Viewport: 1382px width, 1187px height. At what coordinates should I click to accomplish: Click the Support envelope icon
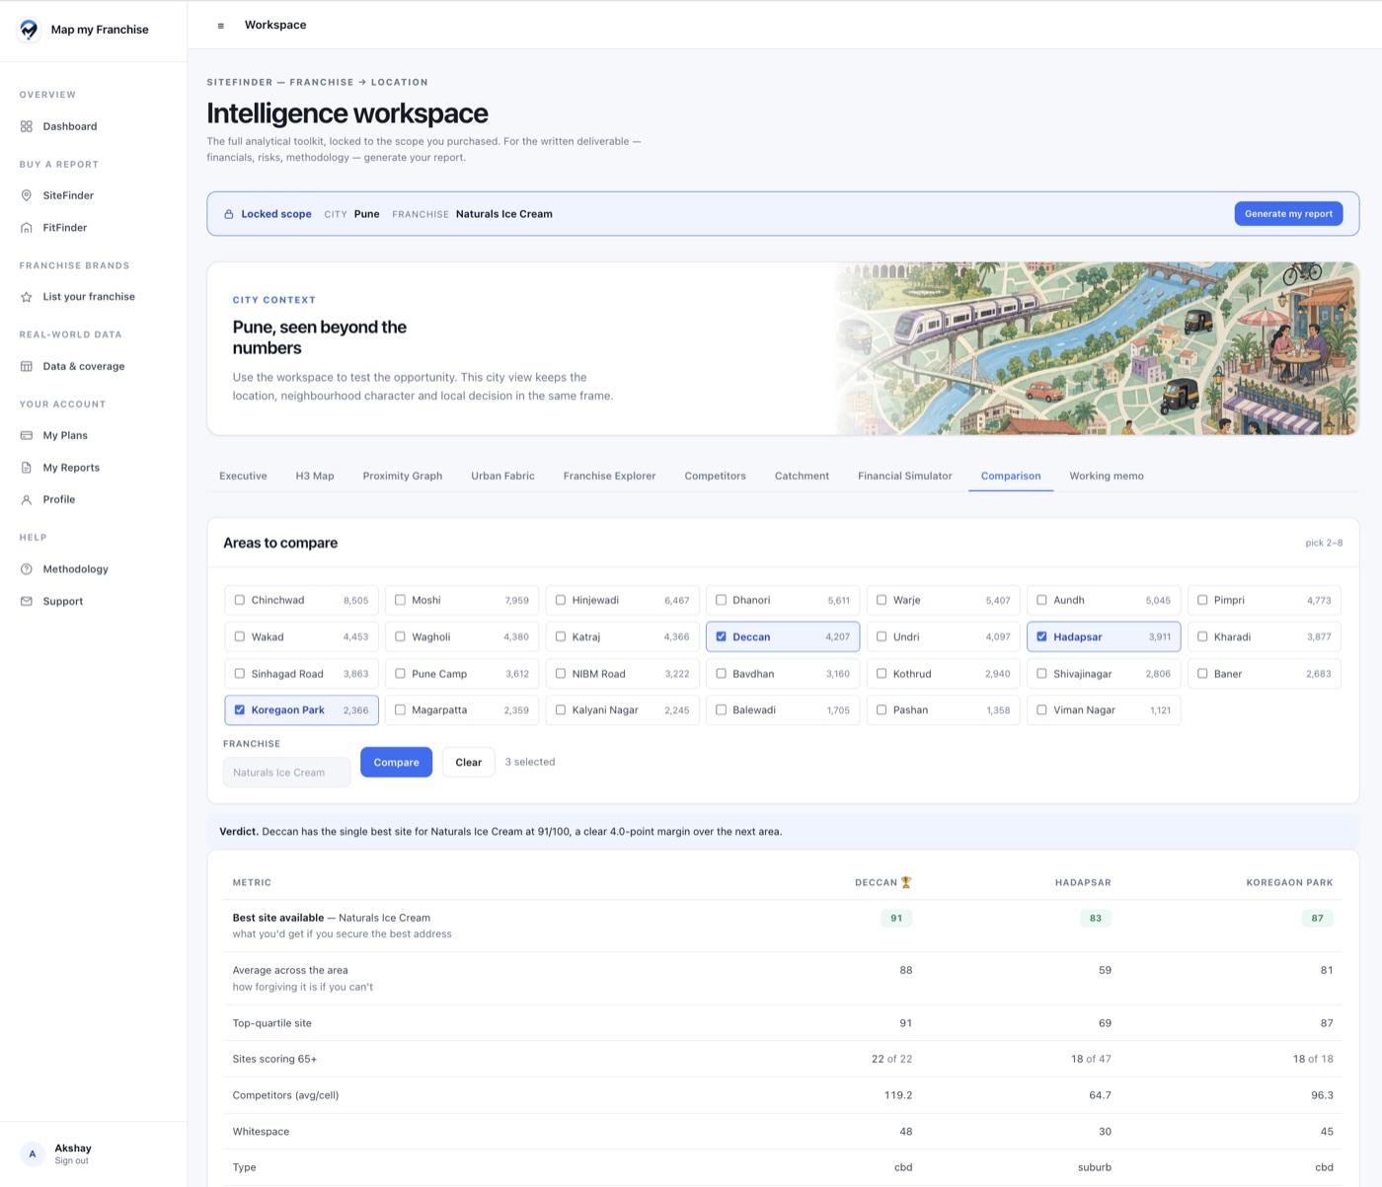[27, 601]
